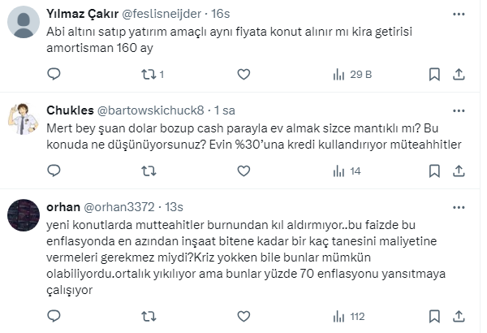The image size is (487, 333).
Task: Share the Chukles tweet
Action: [x=459, y=171]
